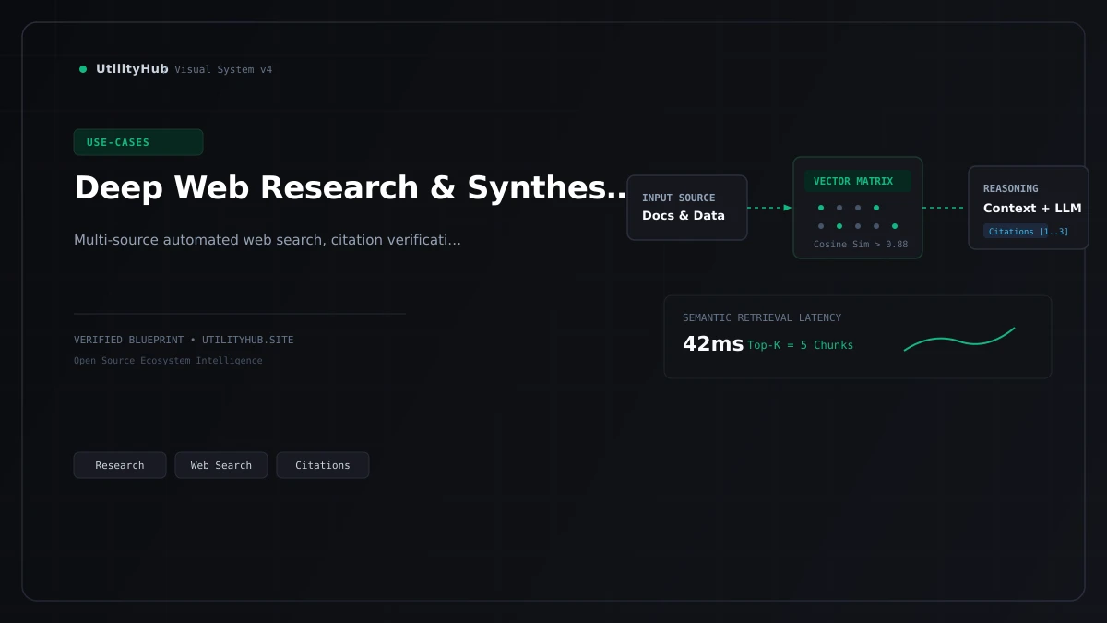Click the Research tag
This screenshot has height=623, width=1107.
click(x=120, y=465)
